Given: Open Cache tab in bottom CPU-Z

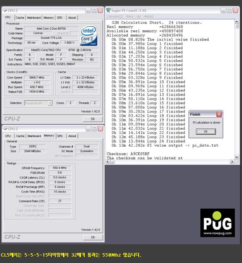Looking at the screenshot, I should [x=20, y=136].
